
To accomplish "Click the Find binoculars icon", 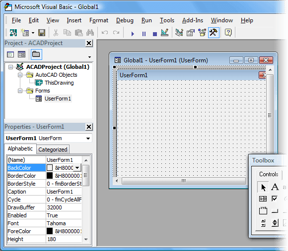I will (x=90, y=33).
